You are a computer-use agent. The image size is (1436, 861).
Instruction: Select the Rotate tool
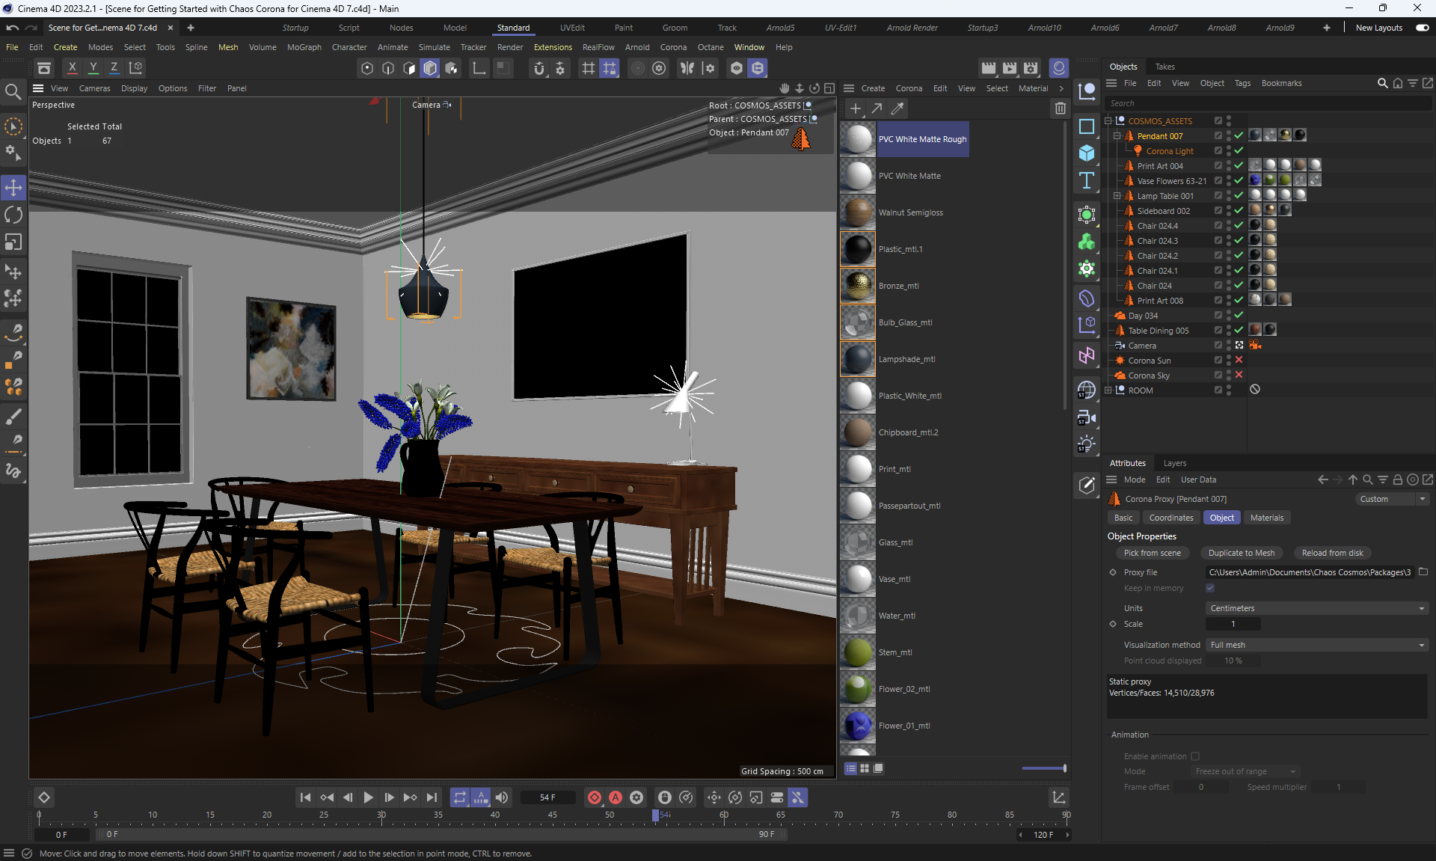13,215
